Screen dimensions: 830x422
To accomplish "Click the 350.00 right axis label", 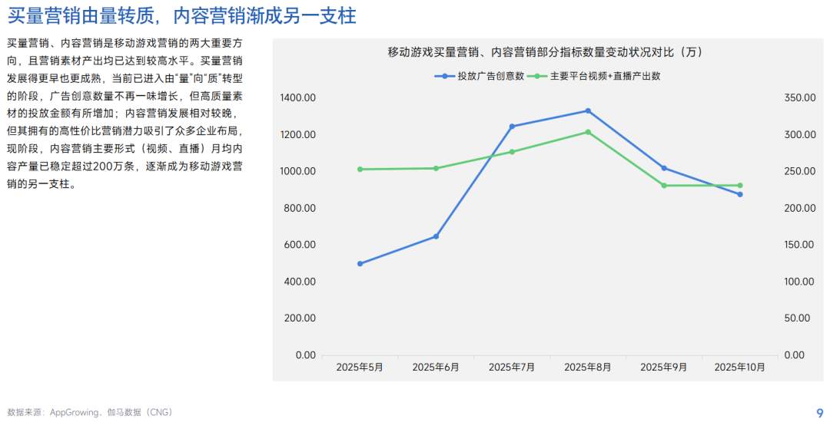I will coord(798,97).
